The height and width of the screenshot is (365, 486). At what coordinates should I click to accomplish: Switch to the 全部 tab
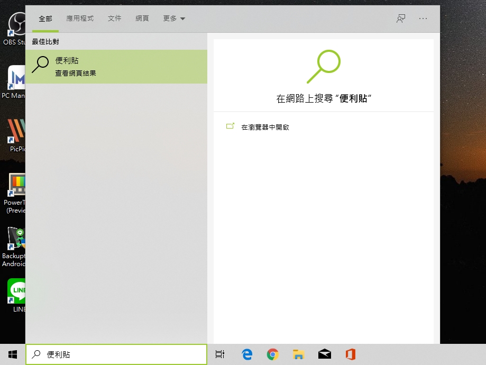pyautogui.click(x=45, y=19)
